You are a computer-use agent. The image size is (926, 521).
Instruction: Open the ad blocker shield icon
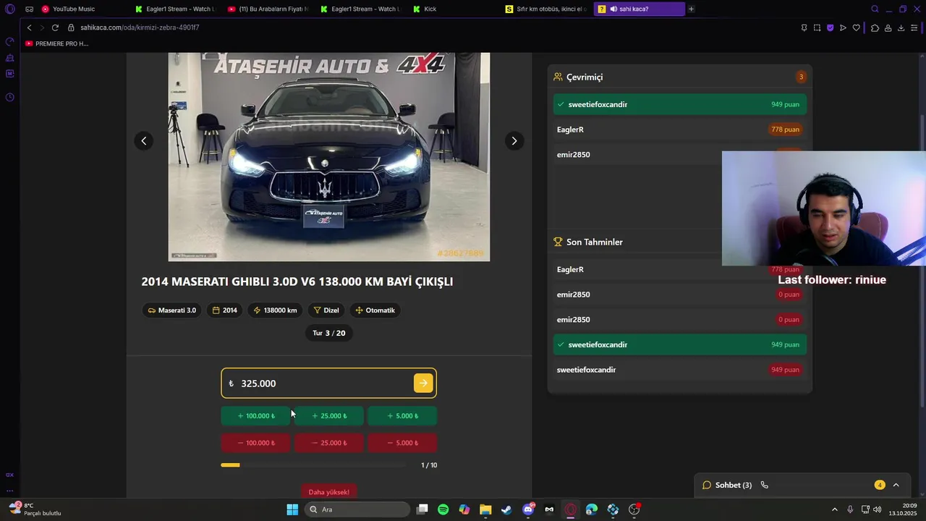point(830,27)
